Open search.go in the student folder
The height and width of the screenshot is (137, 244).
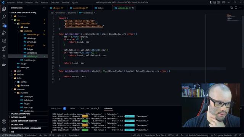(28, 107)
